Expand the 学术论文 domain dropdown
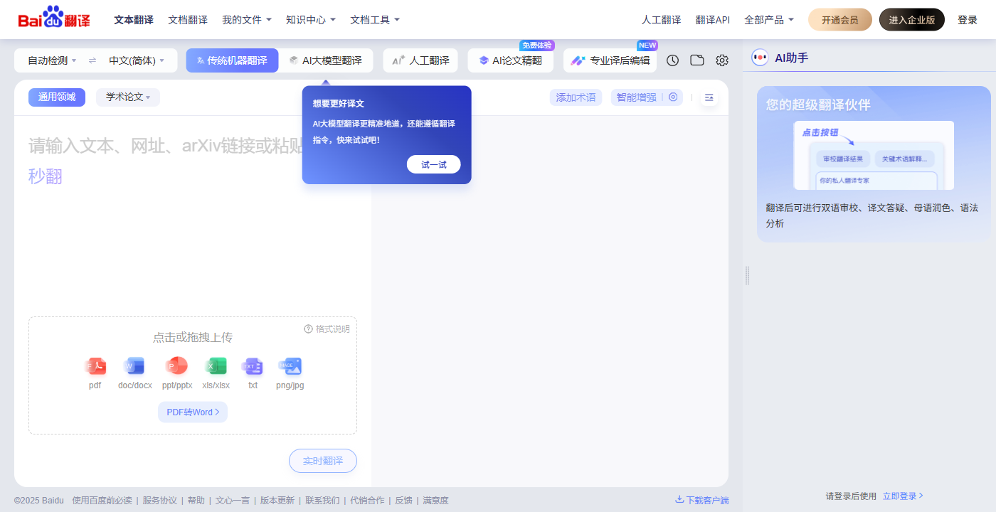The image size is (996, 512). tap(128, 97)
